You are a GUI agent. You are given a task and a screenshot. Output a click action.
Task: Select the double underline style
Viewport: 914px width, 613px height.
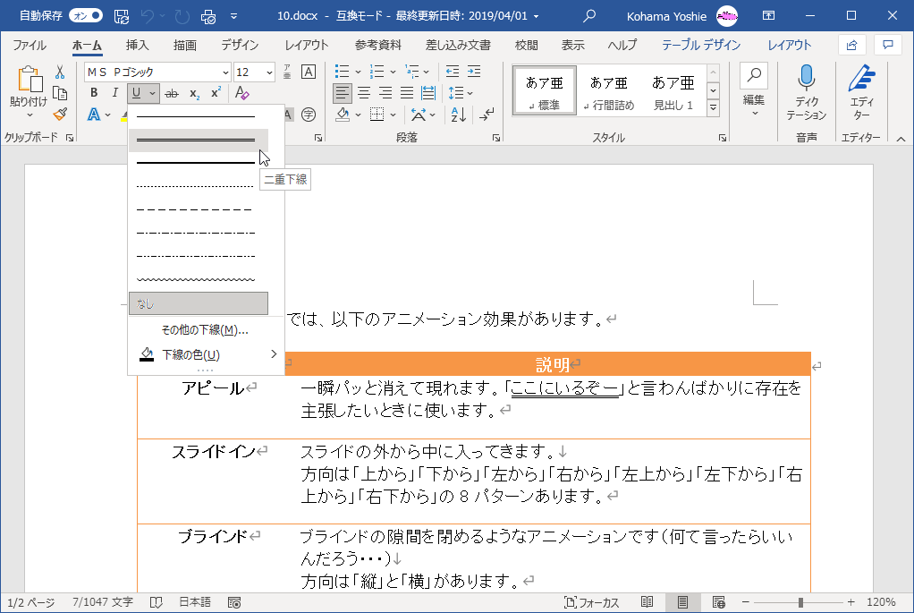click(x=199, y=140)
